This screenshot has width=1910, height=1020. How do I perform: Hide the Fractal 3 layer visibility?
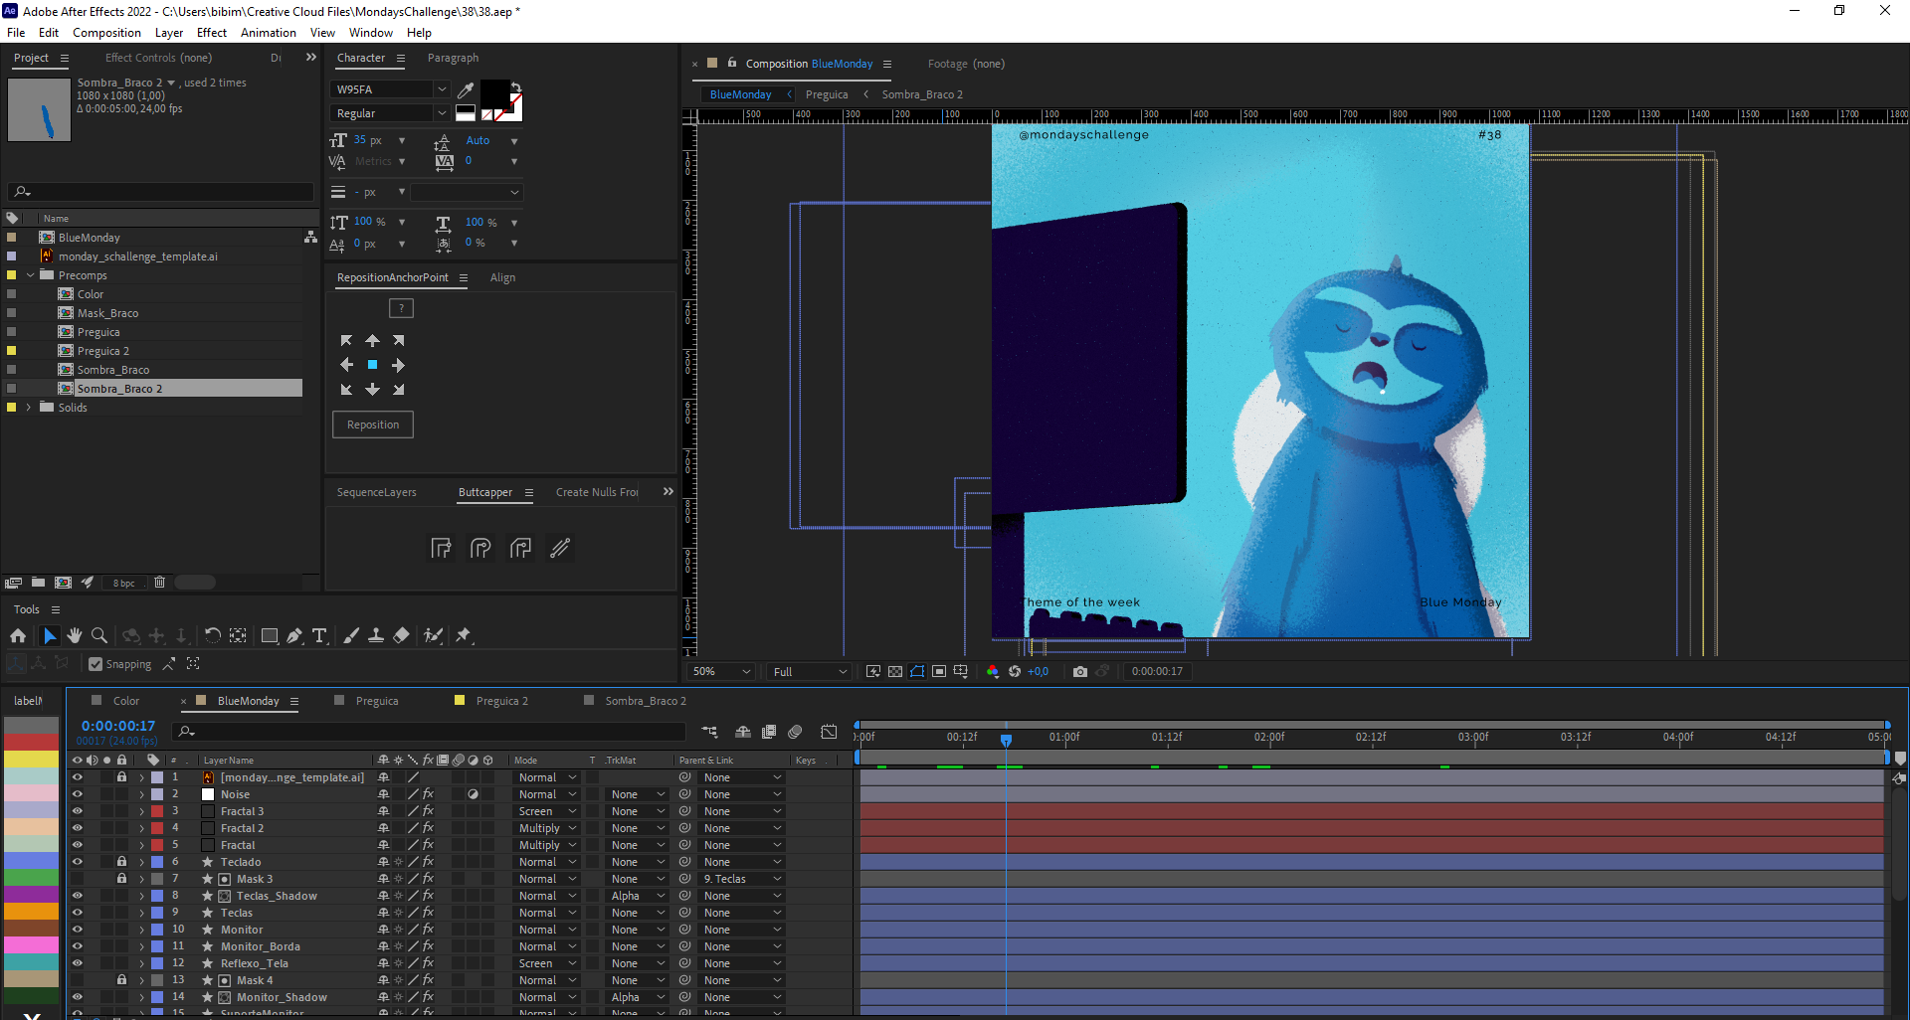pyautogui.click(x=77, y=811)
